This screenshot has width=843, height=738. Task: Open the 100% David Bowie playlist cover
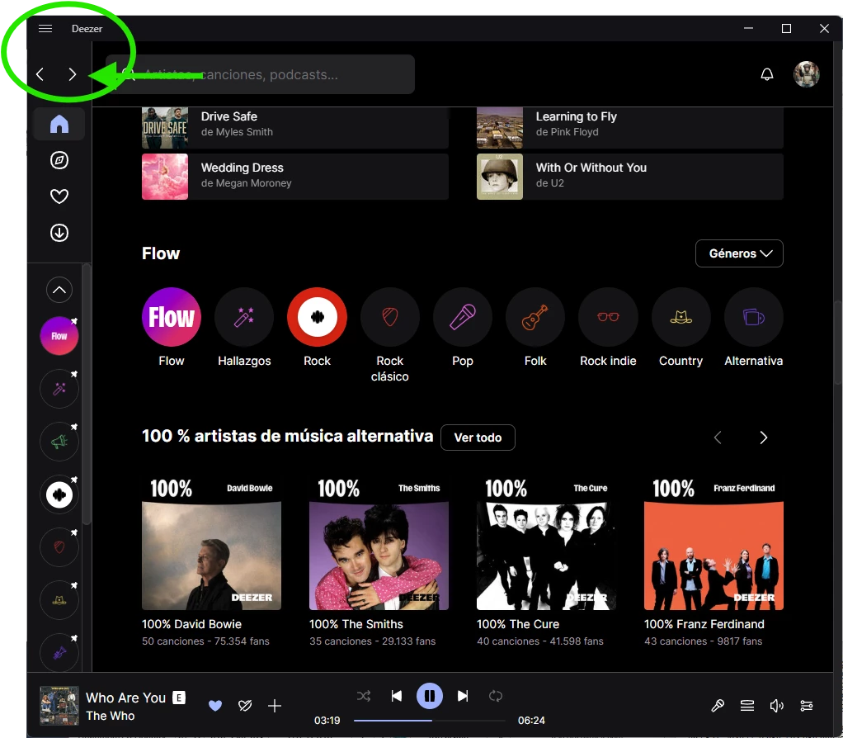[211, 541]
